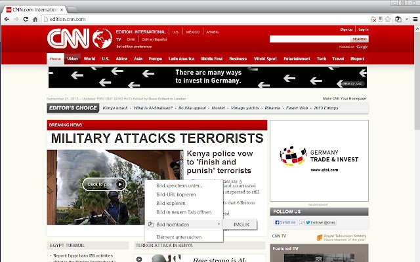Screen dimensions: 420x262
Task: Bookmark the page with the star icon
Action: (388, 19)
